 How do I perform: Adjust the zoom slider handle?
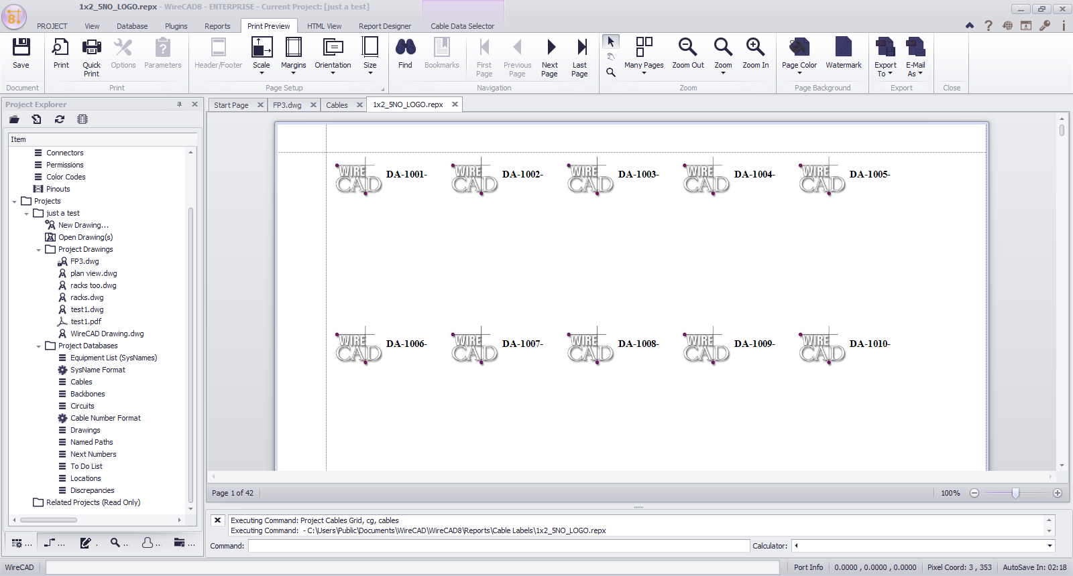pyautogui.click(x=1015, y=493)
